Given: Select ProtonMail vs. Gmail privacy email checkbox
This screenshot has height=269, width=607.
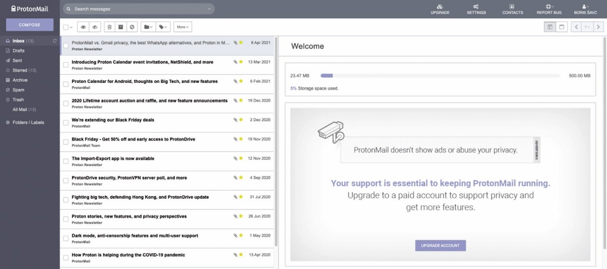Looking at the screenshot, I should click(x=66, y=46).
